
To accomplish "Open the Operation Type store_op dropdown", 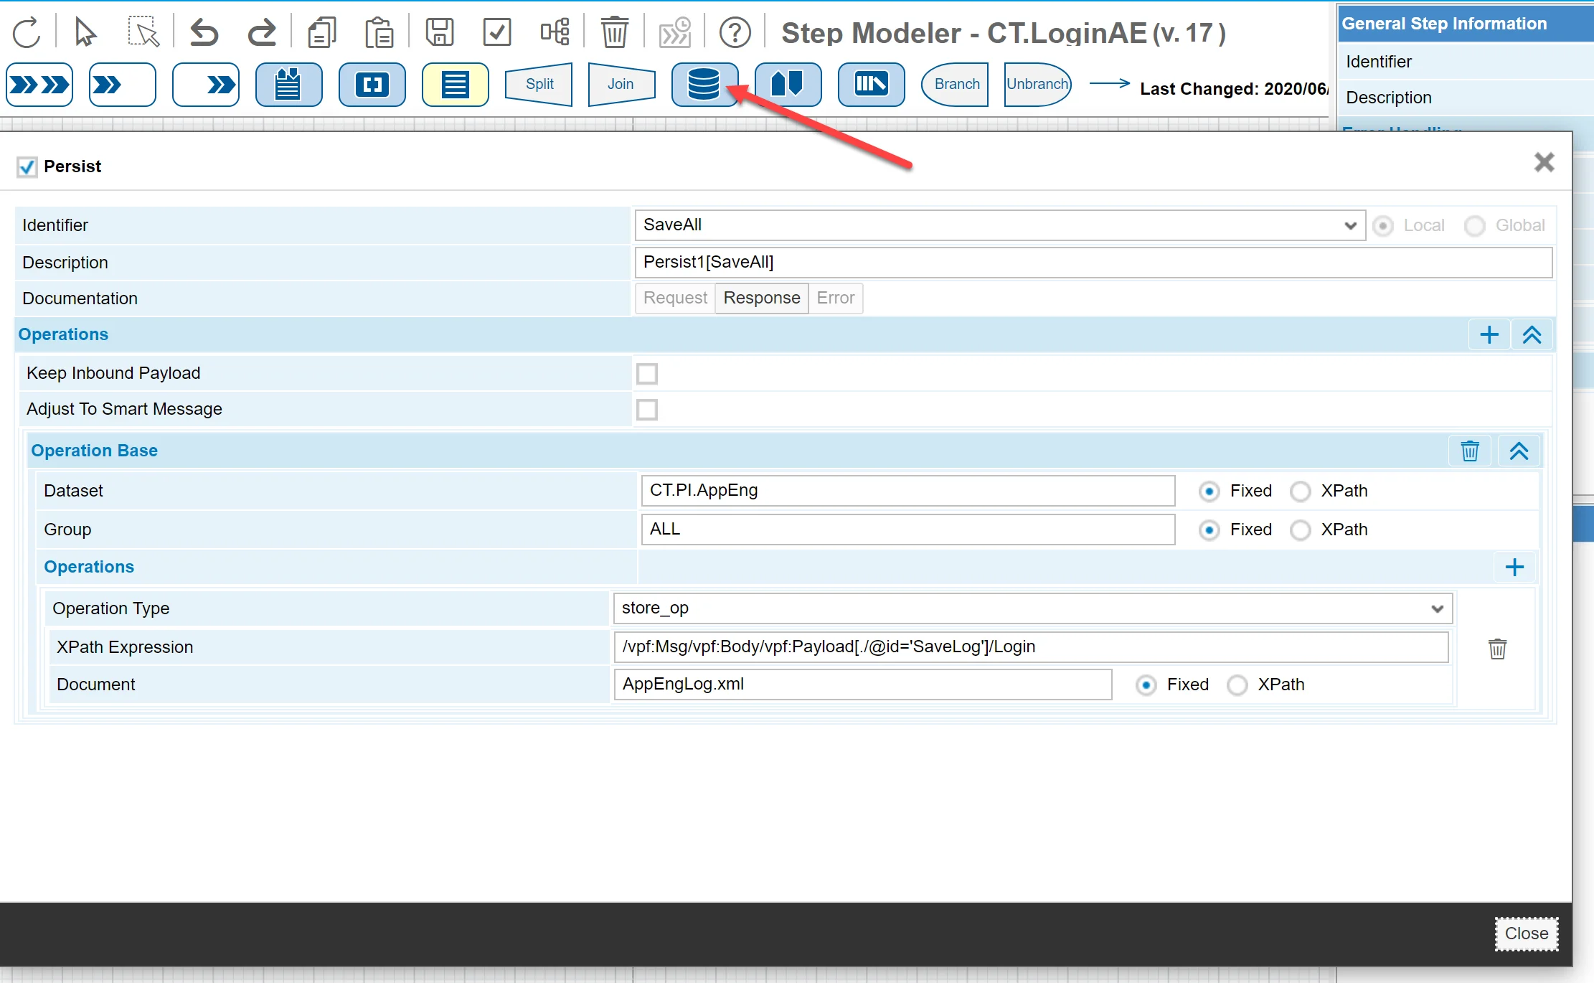I will (x=1032, y=608).
